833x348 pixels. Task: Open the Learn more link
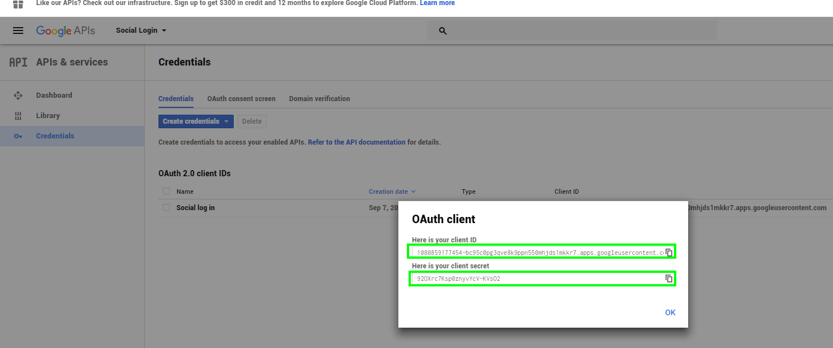[x=437, y=3]
